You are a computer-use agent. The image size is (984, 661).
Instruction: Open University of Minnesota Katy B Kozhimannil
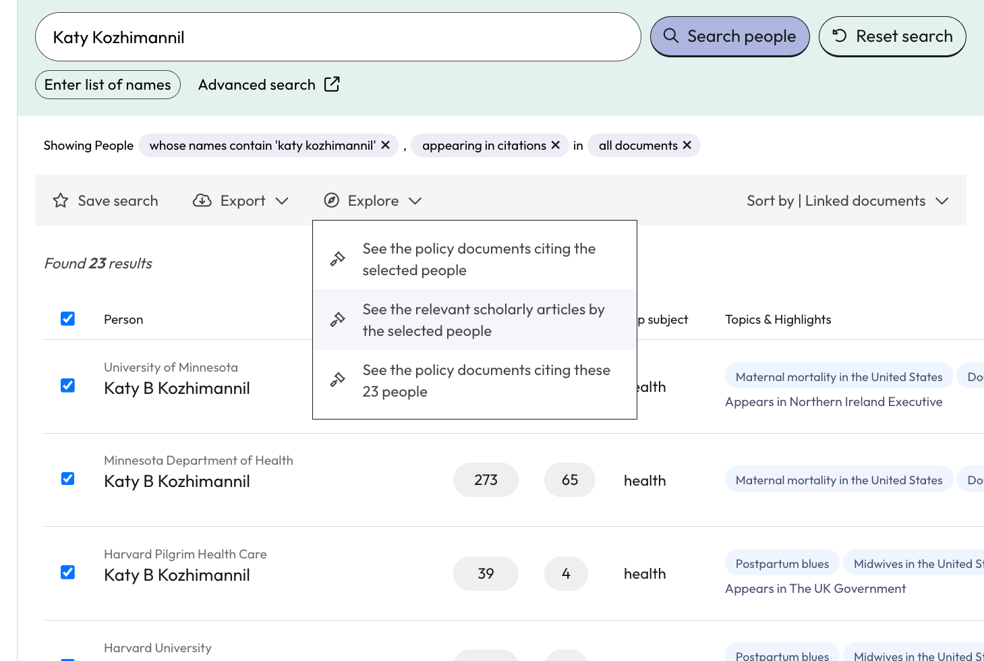[177, 388]
